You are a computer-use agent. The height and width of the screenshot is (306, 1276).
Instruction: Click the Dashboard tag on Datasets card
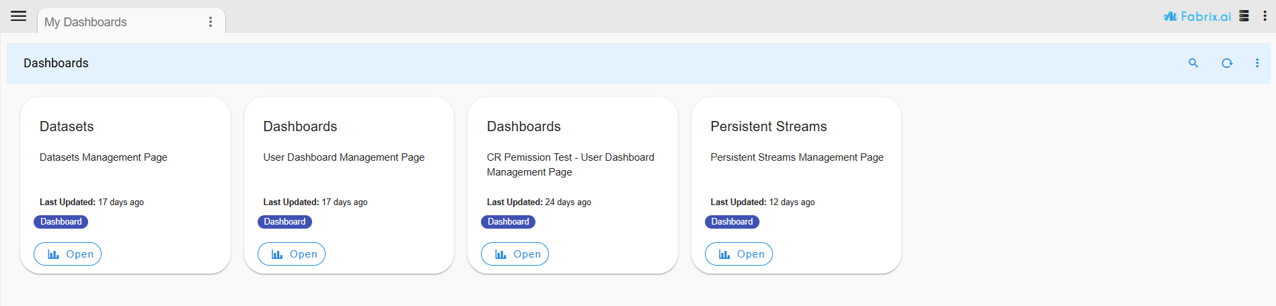tap(61, 222)
